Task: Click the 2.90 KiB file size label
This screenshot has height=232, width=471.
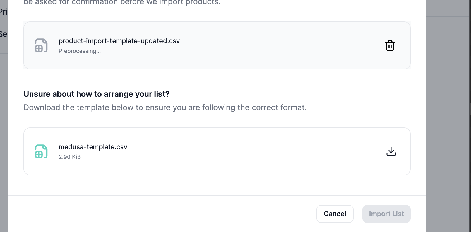Action: point(69,157)
